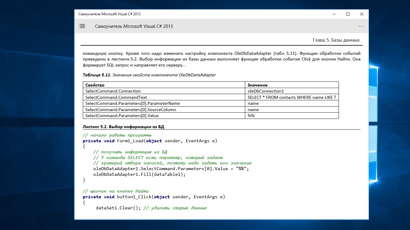Viewport: 410px width, 230px height.
Task: Click the comment '// щелчок на кнопке Найти'
Action: coord(116,191)
